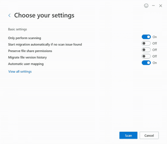Open the smiley feedback icon

[146, 6]
